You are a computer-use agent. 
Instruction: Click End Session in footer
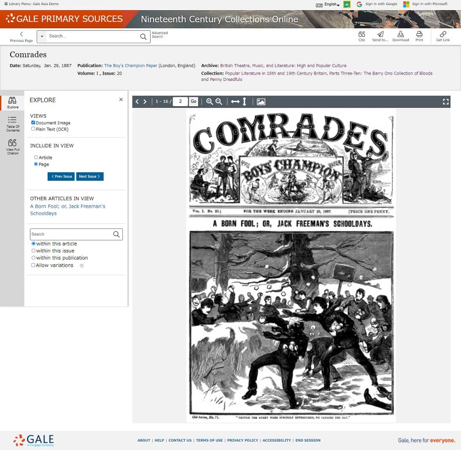click(308, 440)
